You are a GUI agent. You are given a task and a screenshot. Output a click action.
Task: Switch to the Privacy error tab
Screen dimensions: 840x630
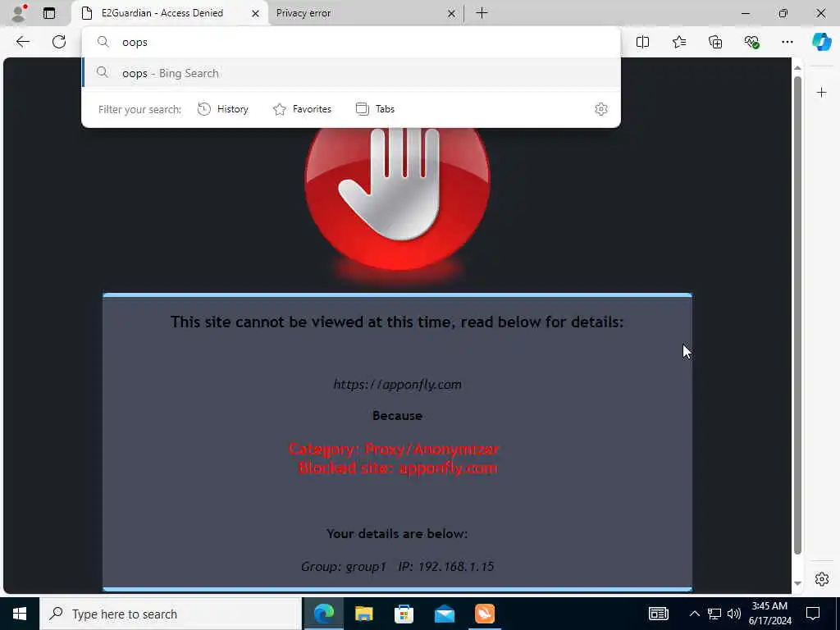click(x=366, y=13)
